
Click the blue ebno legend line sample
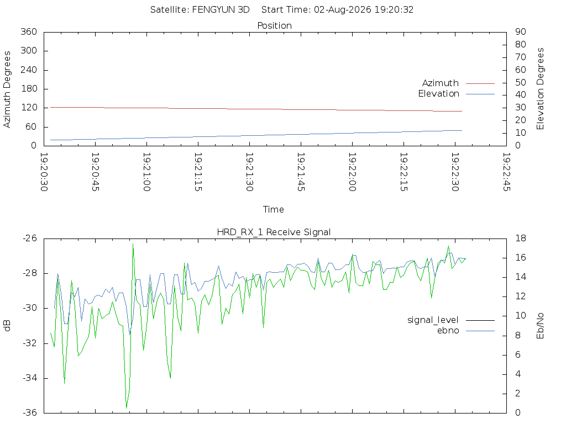[x=480, y=331]
